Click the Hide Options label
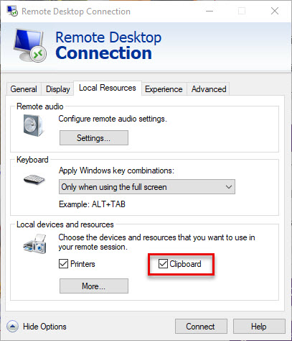This screenshot has width=292, height=341. [x=44, y=327]
